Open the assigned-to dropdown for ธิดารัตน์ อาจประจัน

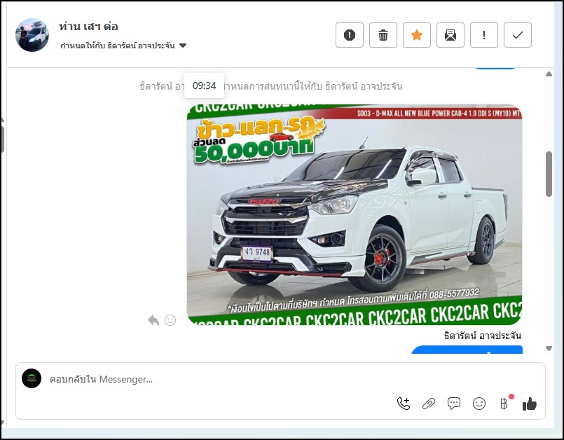point(123,46)
